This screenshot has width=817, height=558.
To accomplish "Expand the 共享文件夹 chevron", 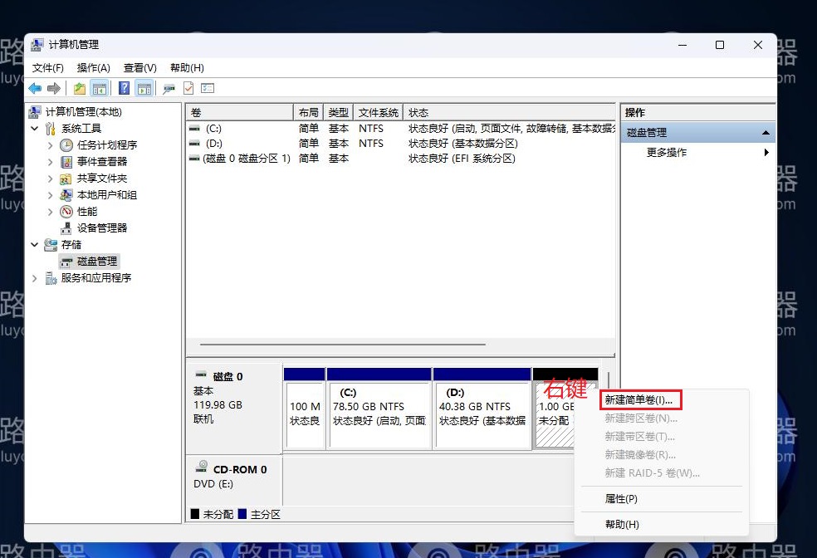I will click(50, 179).
